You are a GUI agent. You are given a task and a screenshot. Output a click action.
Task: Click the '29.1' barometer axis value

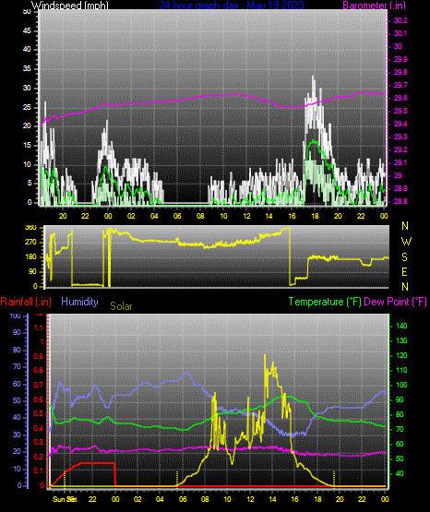click(x=400, y=162)
